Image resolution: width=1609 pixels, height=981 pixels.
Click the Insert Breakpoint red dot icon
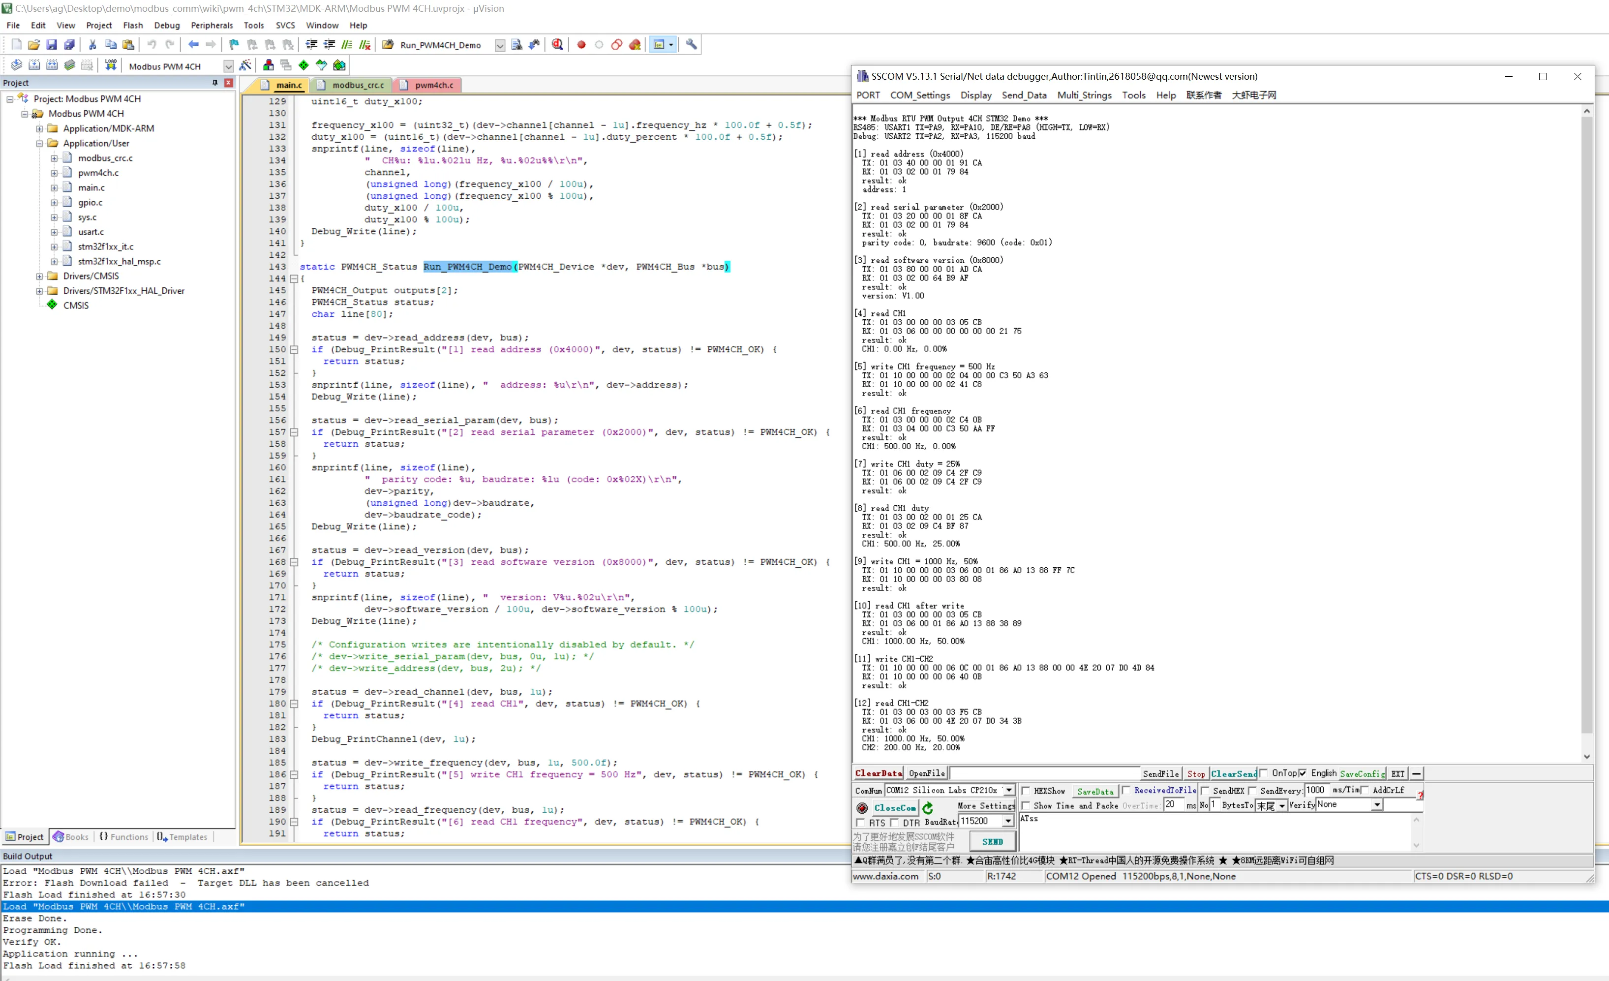(581, 44)
